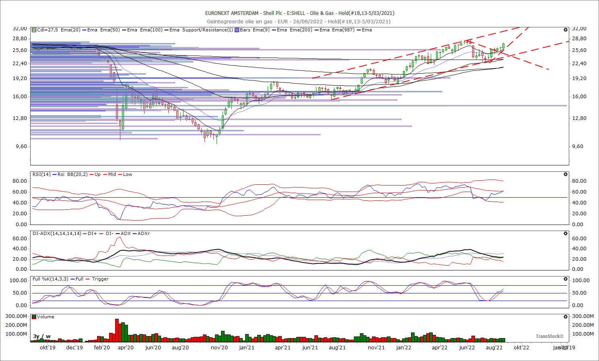Click the apr'20 date label
599x361 pixels.
click(x=126, y=347)
